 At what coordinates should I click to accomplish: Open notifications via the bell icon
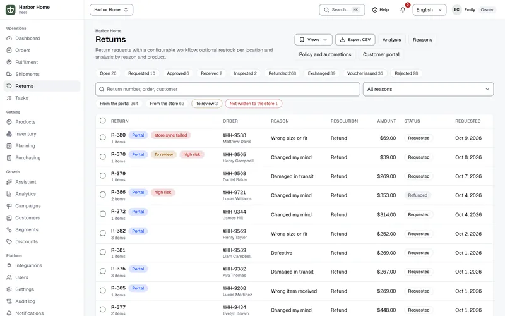(x=403, y=9)
